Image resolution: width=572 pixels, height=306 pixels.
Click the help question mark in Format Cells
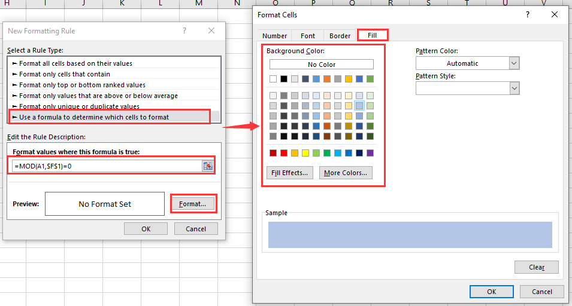click(x=528, y=14)
